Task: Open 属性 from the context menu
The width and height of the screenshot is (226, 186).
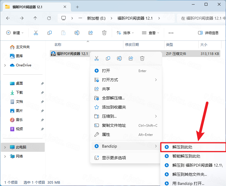Action: (126, 134)
